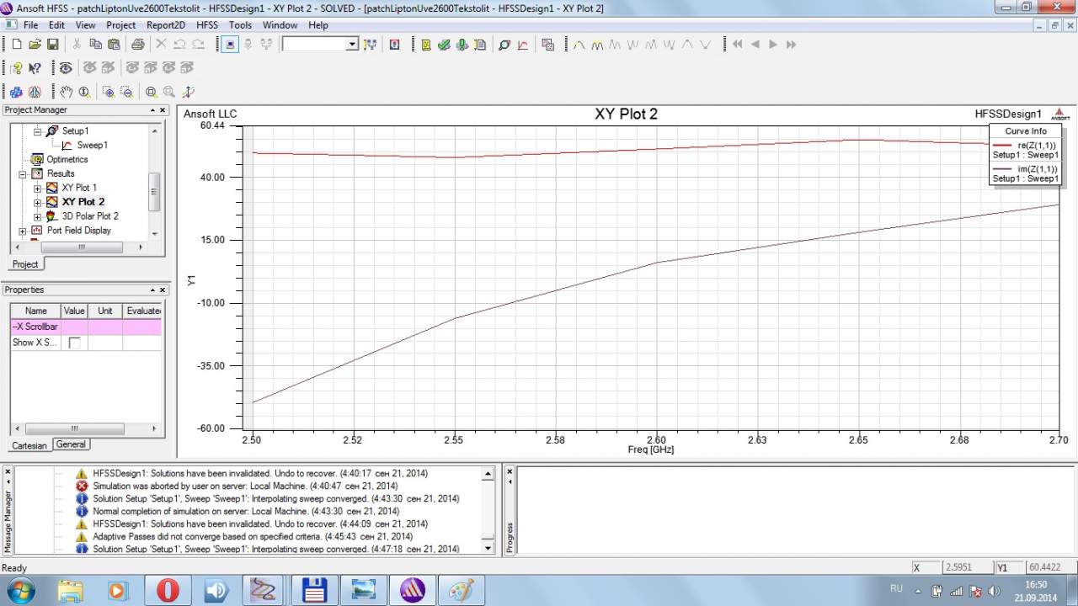The image size is (1078, 606).
Task: Select Sweep1 in the project tree
Action: [x=92, y=145]
